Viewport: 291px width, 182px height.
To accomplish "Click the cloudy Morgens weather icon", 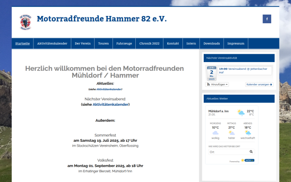I will click(215, 133).
